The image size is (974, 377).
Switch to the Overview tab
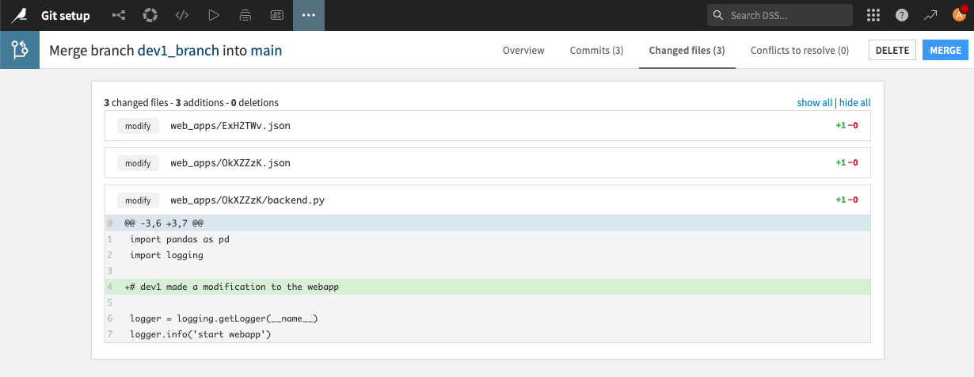(523, 51)
